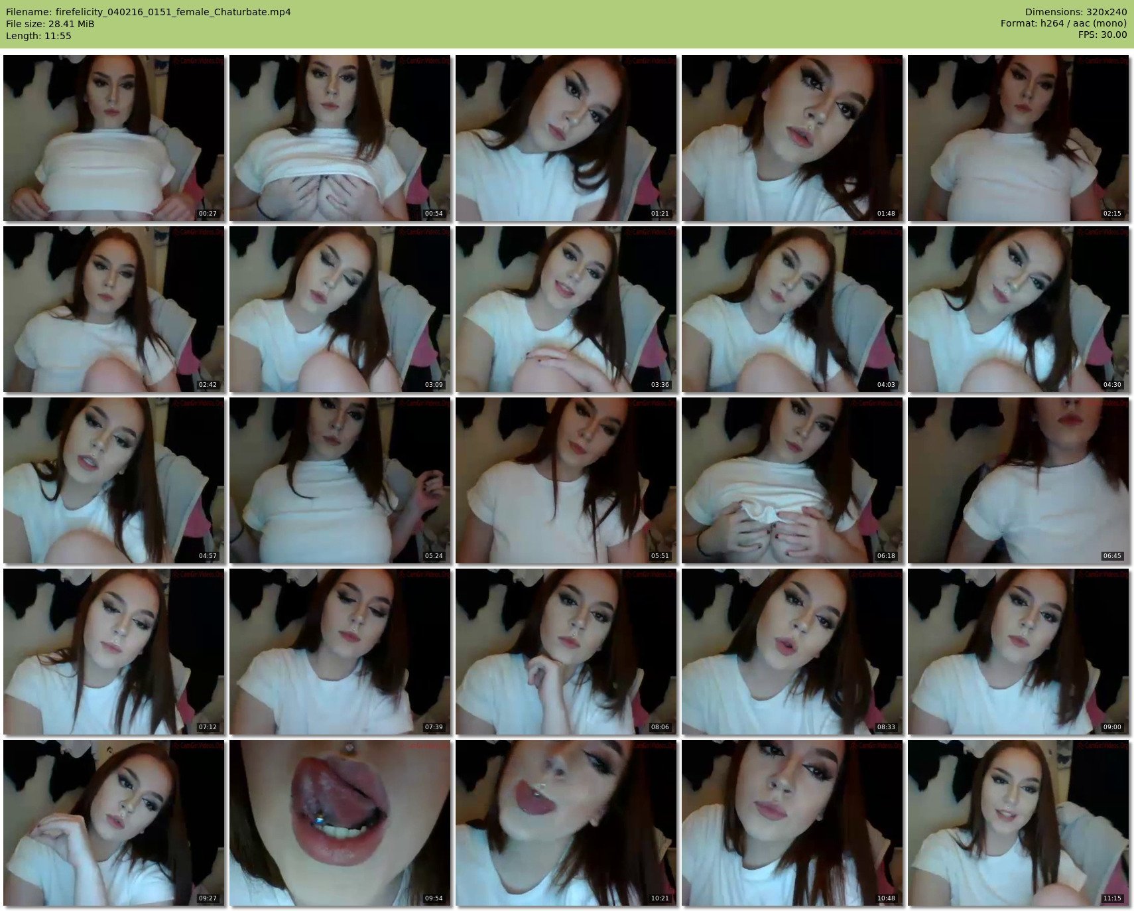Click the frame labeled 02:15
Viewport: 1134px width, 911px height.
click(x=1018, y=138)
